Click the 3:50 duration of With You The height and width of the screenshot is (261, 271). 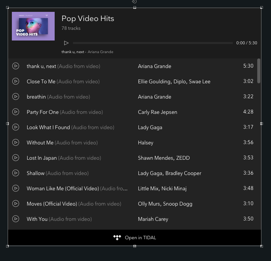[248, 219]
